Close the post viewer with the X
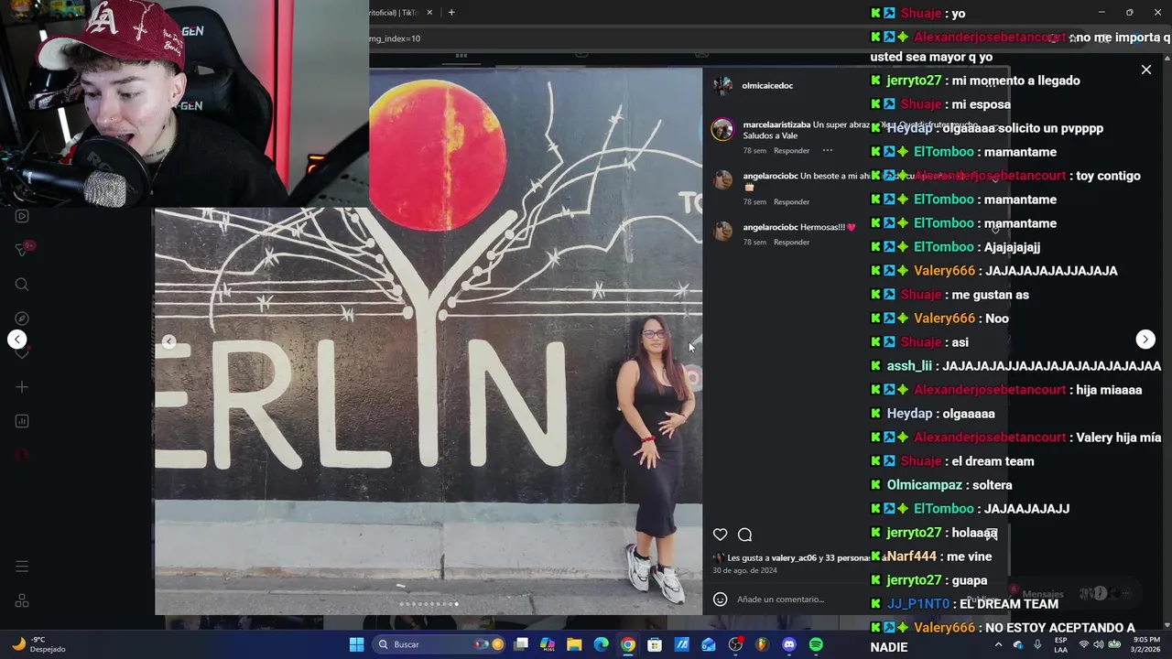The height and width of the screenshot is (659, 1172). pyautogui.click(x=1146, y=70)
